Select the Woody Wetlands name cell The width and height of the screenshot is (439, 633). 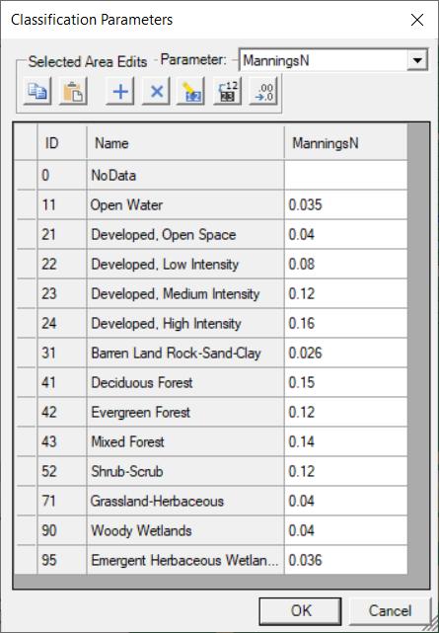(185, 530)
